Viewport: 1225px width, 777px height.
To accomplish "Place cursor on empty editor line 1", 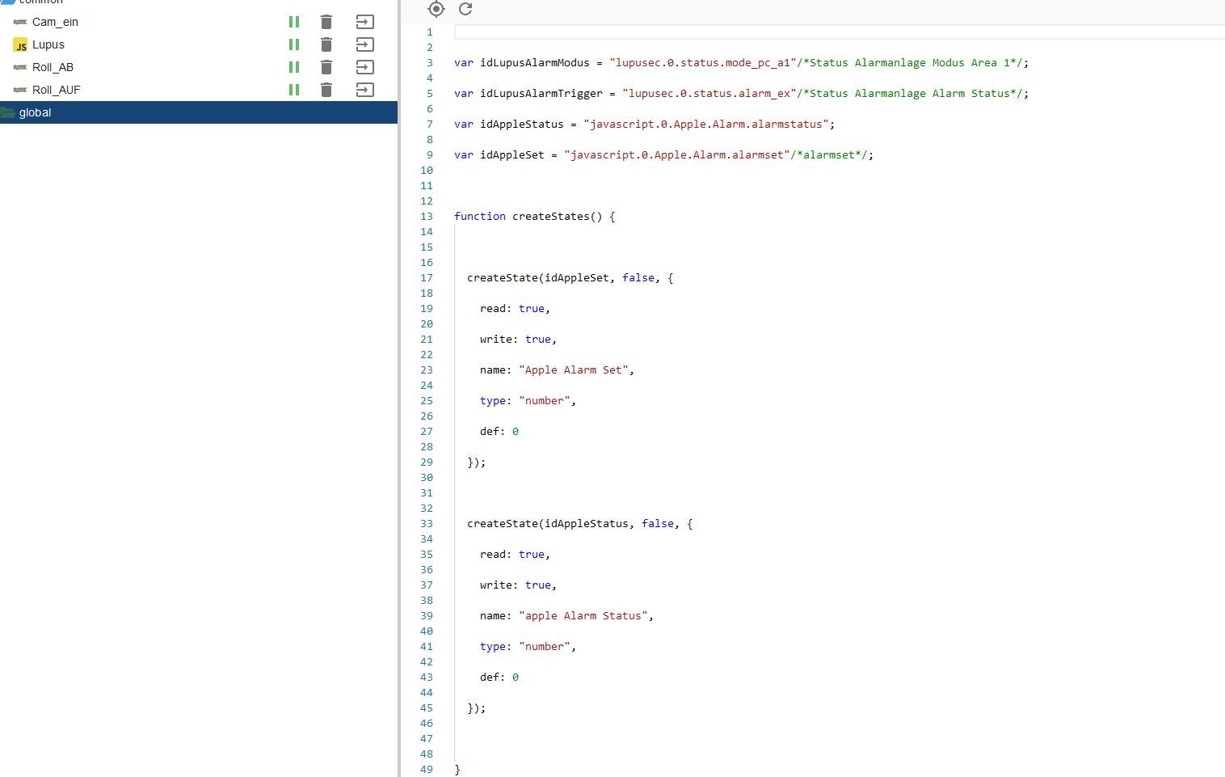I will pyautogui.click(x=840, y=32).
